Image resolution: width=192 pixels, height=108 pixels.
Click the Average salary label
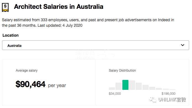[27, 71]
